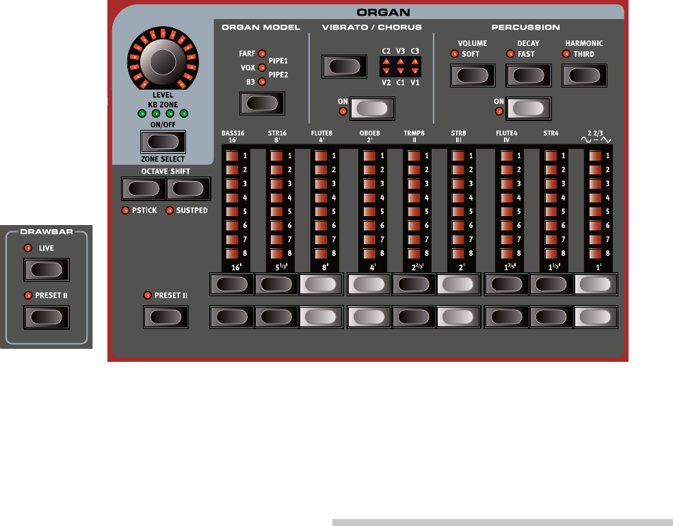Click the upper 1 1/3' drawbar button
Screen dimensions: 673x526
coord(551,285)
